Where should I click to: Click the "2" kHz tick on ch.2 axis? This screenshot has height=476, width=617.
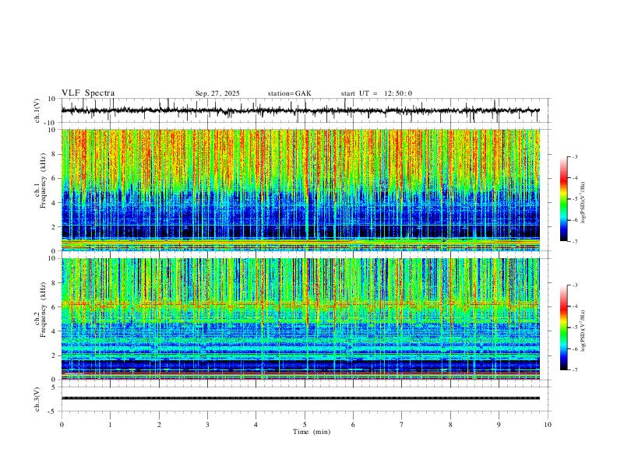pos(54,355)
